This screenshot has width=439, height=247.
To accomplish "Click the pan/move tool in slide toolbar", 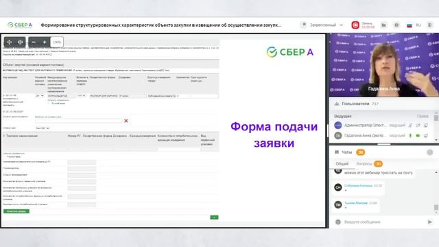I will [x=9, y=42].
